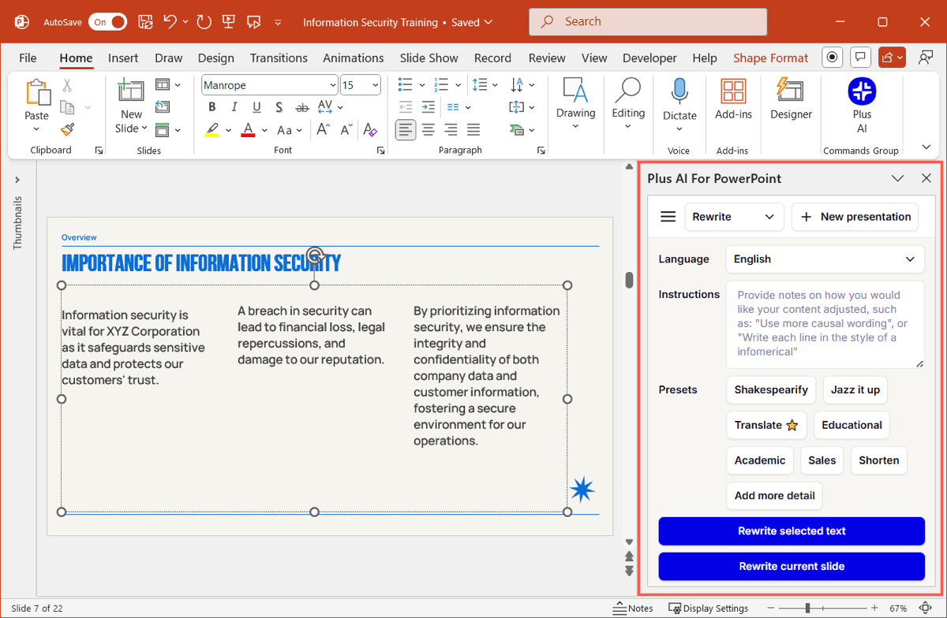Open the Language dropdown showing English
This screenshot has width=947, height=618.
coord(825,259)
